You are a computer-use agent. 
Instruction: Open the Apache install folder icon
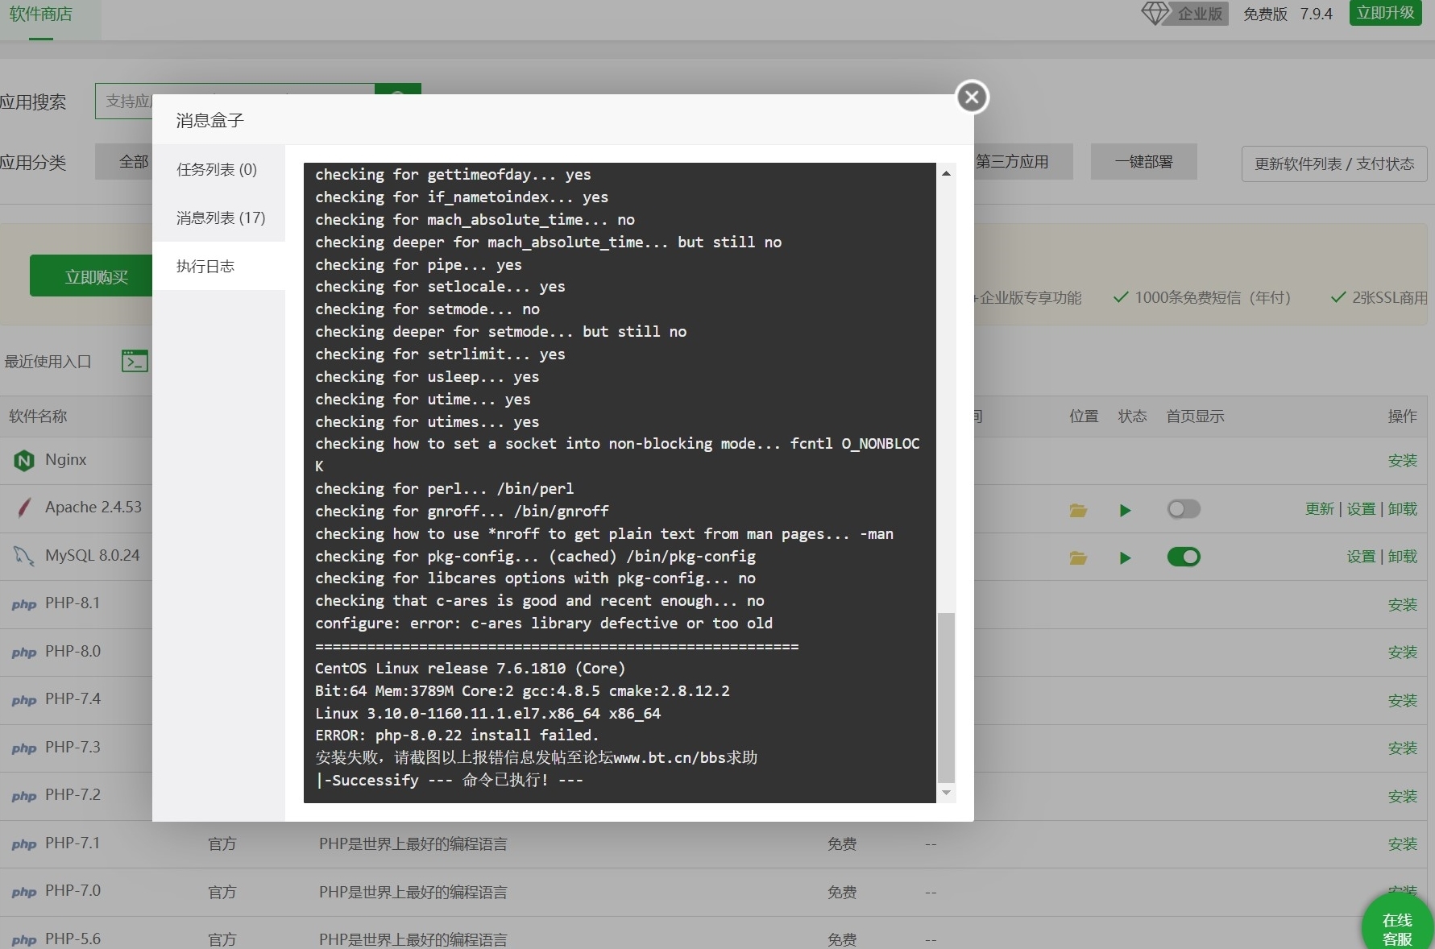tap(1078, 510)
